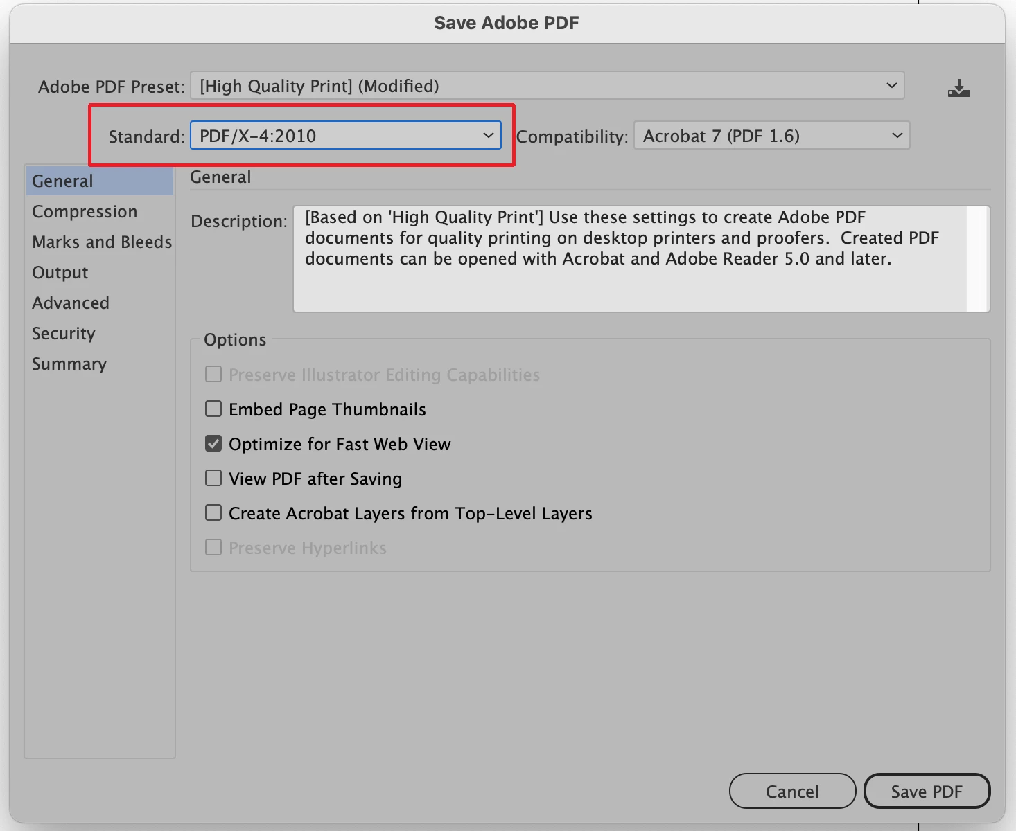
Task: Uncheck Optimize for Fast Web View
Action: 213,443
